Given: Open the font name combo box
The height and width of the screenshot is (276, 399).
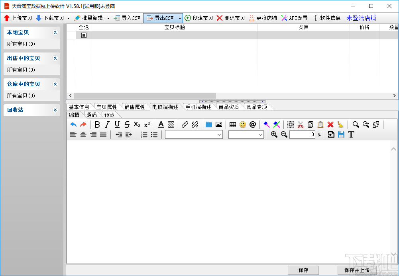Looking at the screenshot, I should 194,134.
